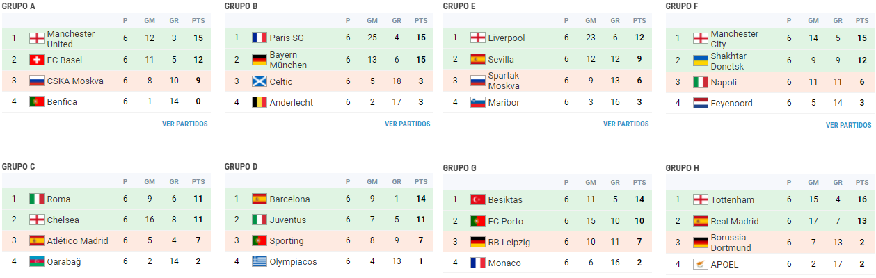The image size is (876, 278).
Task: Open the Barcelona team entry
Action: point(289,199)
